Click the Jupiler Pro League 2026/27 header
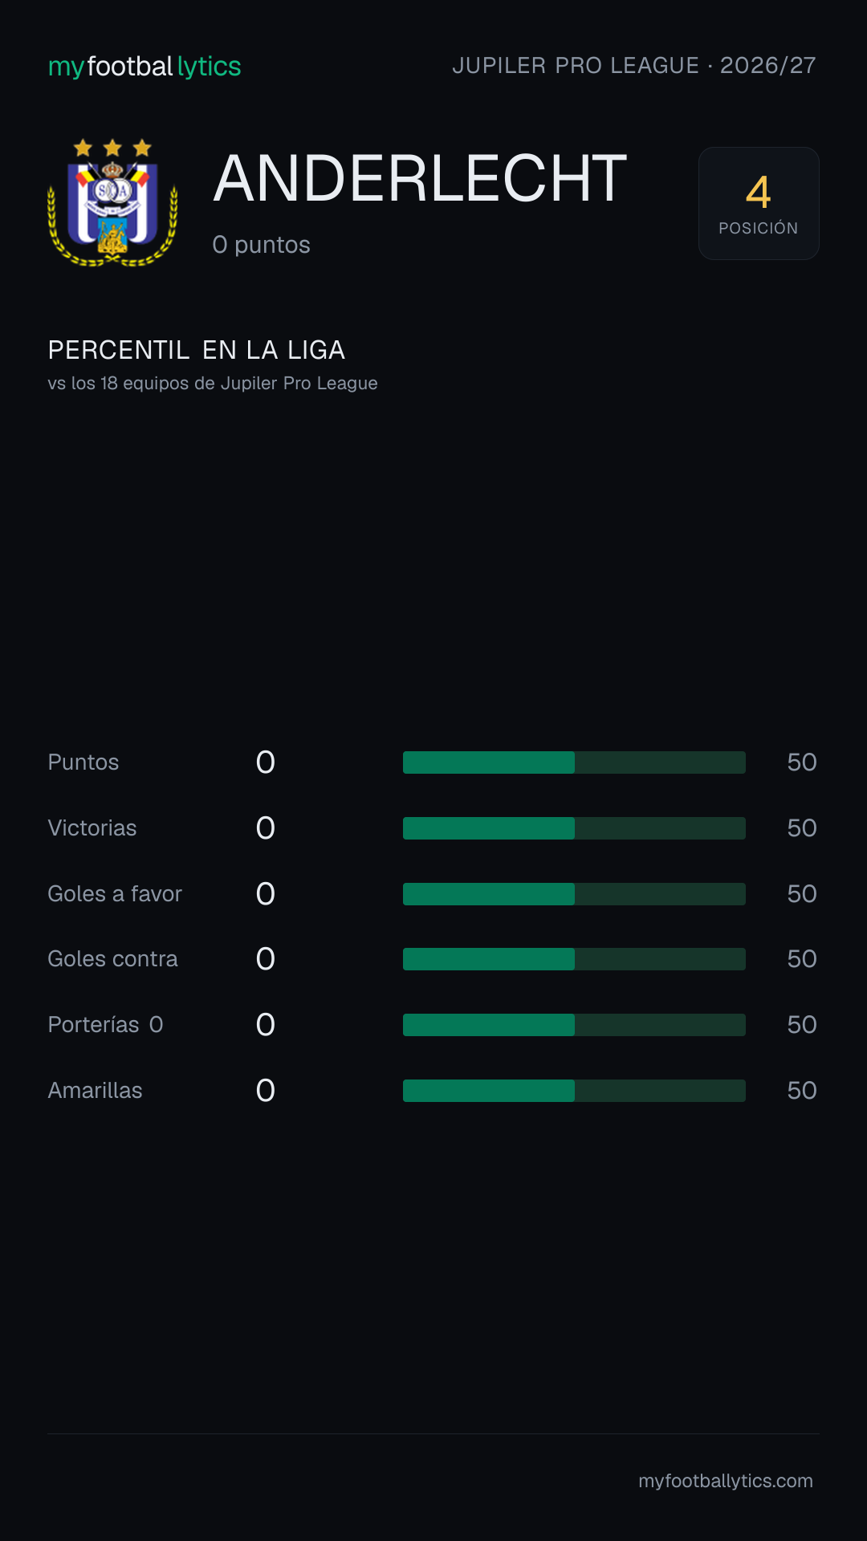The height and width of the screenshot is (1541, 867). (634, 66)
